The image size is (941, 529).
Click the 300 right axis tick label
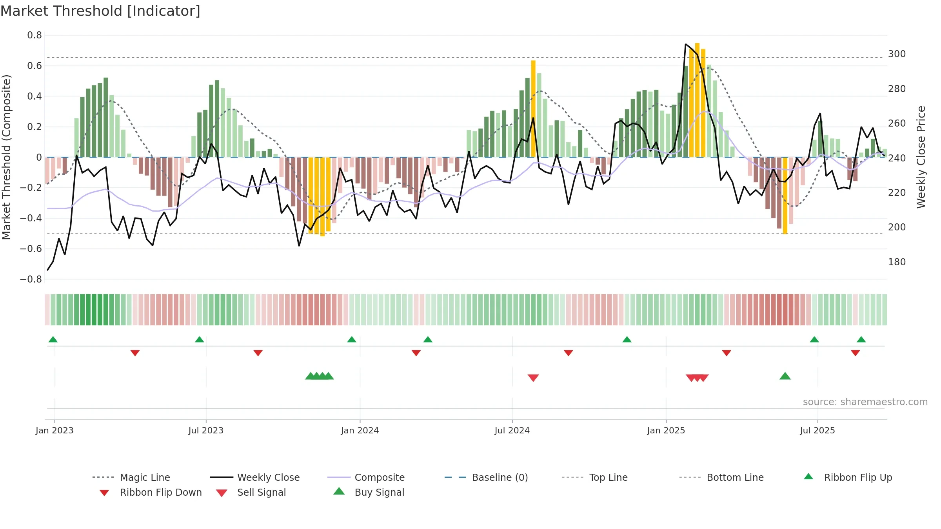tap(897, 54)
